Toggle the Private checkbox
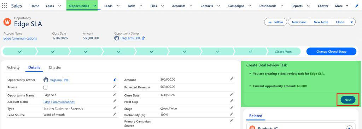The image size is (362, 129). click(46, 87)
